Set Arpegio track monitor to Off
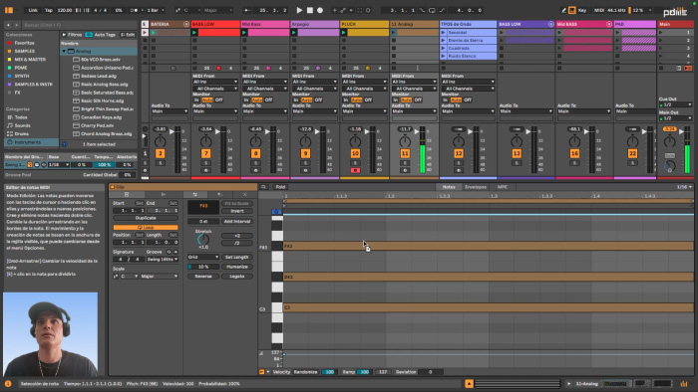Screen dimensions: 698x392 tap(318, 99)
